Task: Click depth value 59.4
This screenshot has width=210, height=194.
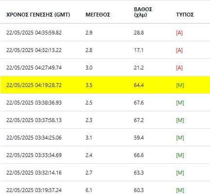Action: click(139, 138)
